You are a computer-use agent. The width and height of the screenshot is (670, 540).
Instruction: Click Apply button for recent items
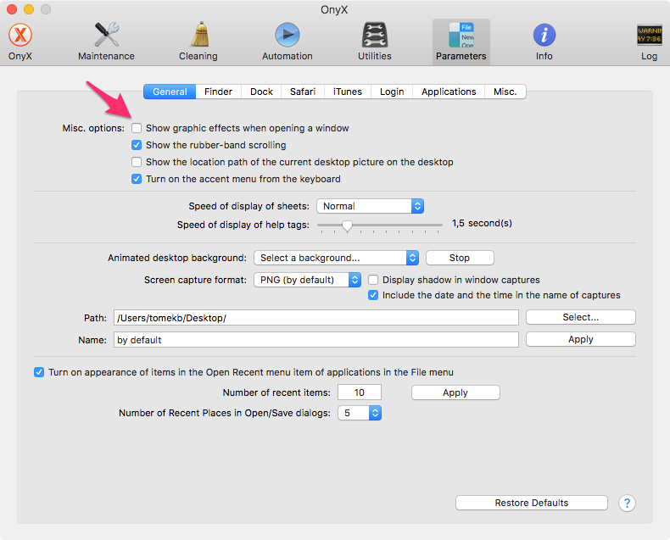[455, 393]
